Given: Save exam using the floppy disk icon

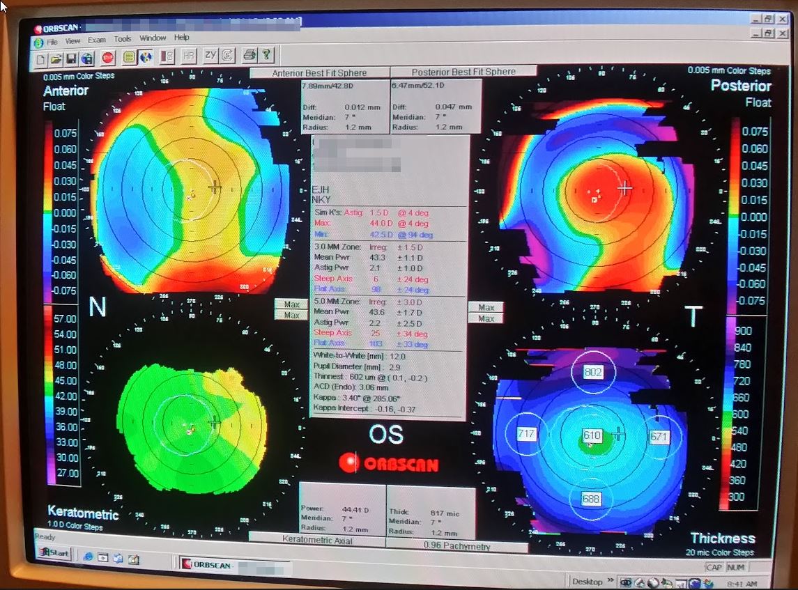Looking at the screenshot, I should (x=71, y=58).
